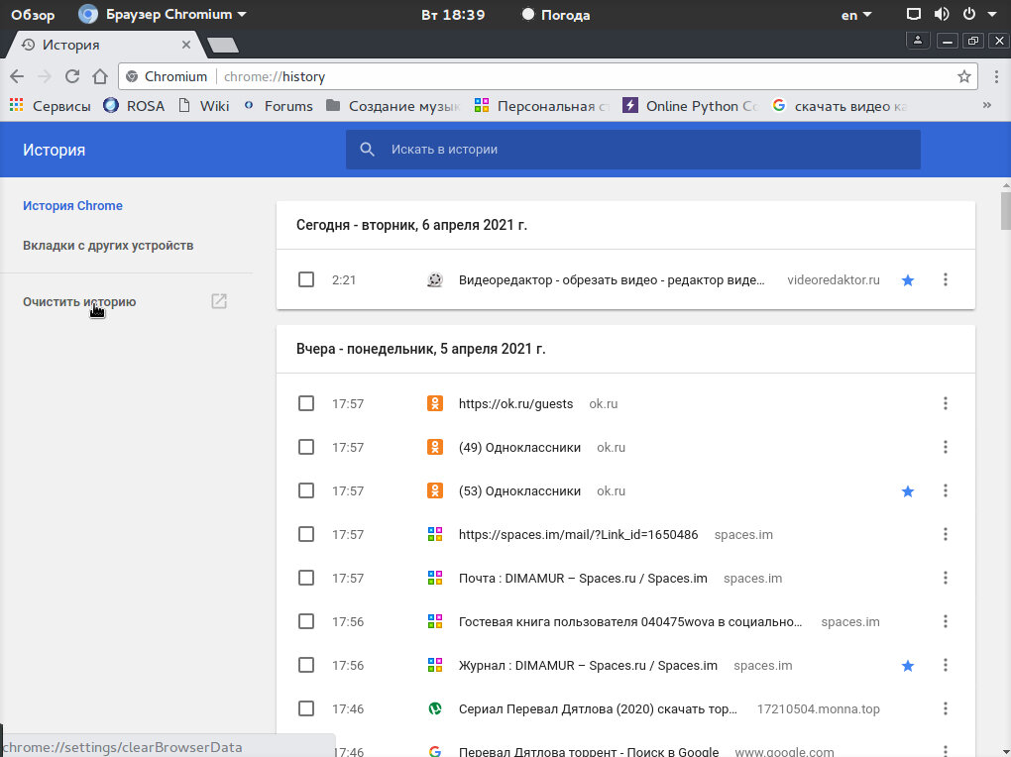Close the История tab
1011x757 pixels.
[x=186, y=45]
